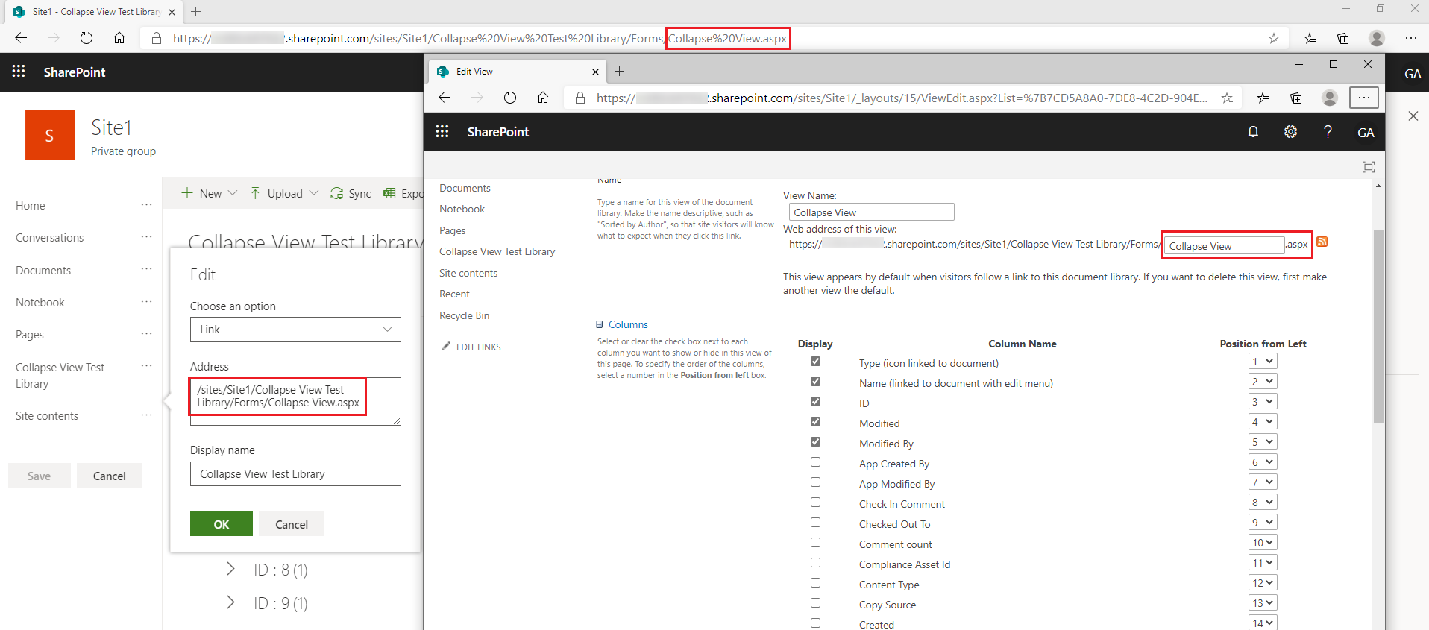Open the settings gear in Edit View window
This screenshot has height=630, width=1429.
[1290, 132]
